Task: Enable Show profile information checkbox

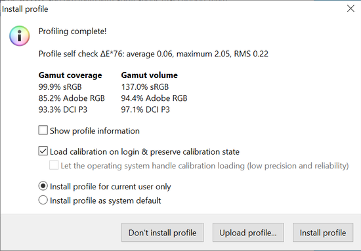Action: point(43,130)
